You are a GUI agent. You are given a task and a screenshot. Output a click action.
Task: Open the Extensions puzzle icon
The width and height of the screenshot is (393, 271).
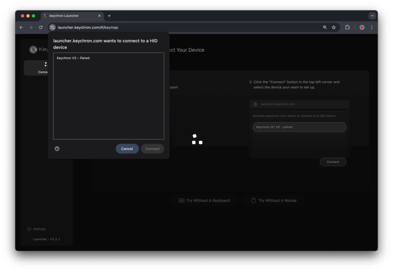[x=347, y=27]
